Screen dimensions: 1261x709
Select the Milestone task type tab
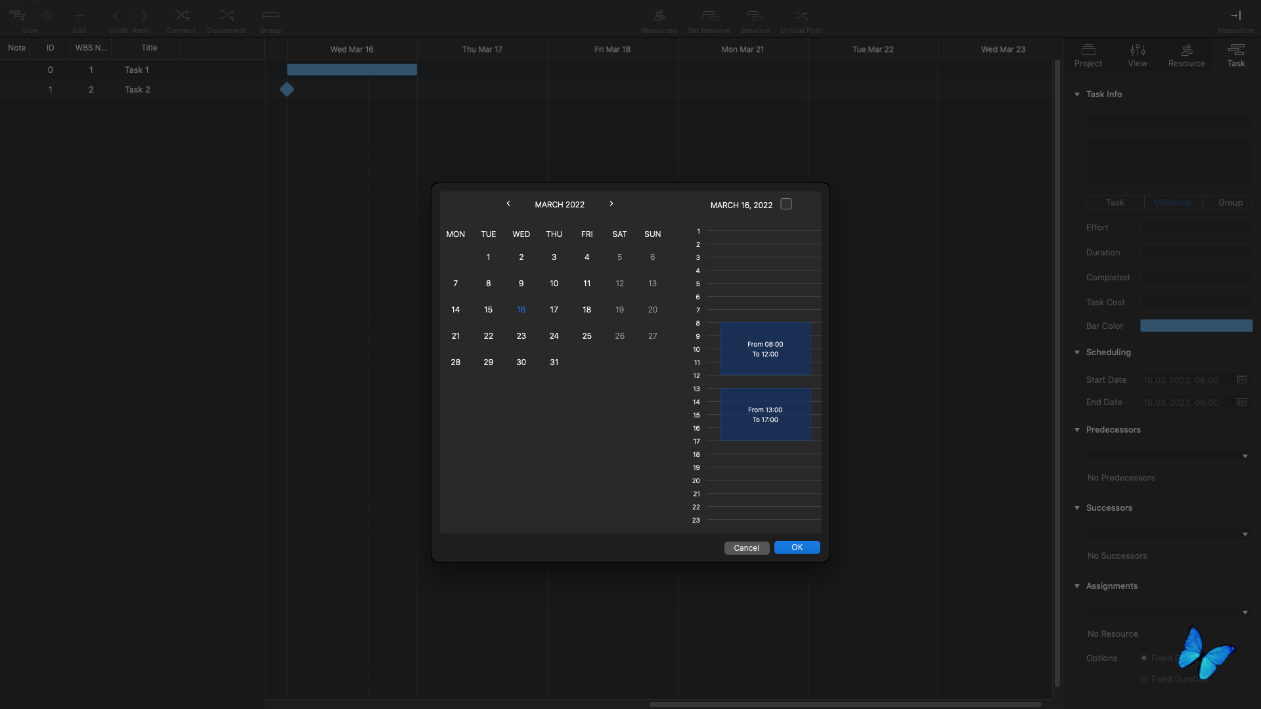pos(1172,203)
